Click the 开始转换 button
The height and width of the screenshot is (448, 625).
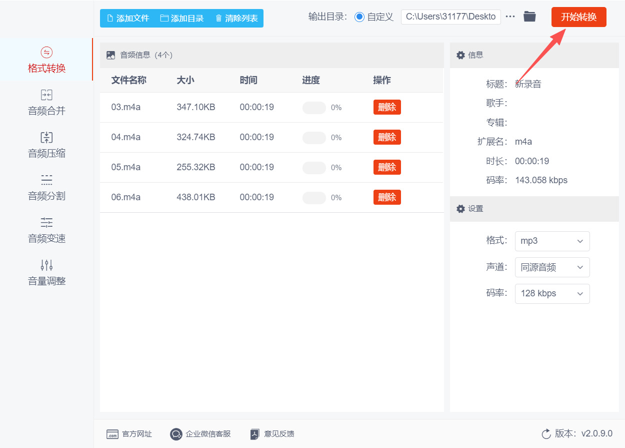[578, 17]
